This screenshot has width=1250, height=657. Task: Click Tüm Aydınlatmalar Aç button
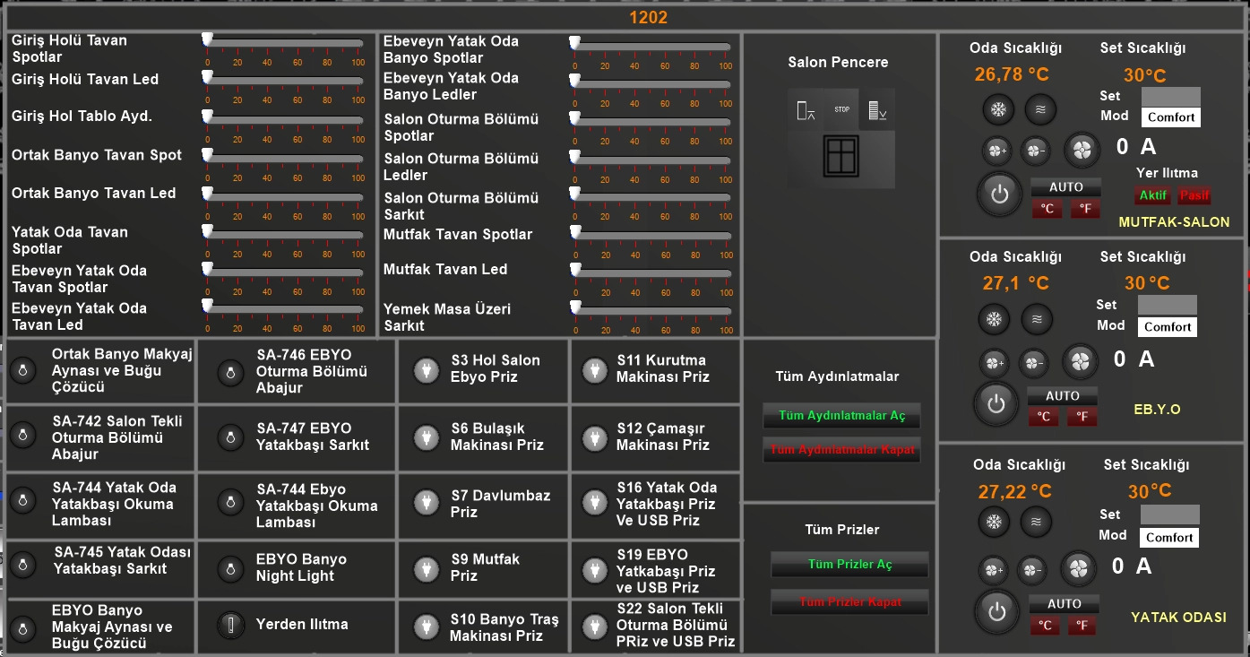tap(841, 416)
